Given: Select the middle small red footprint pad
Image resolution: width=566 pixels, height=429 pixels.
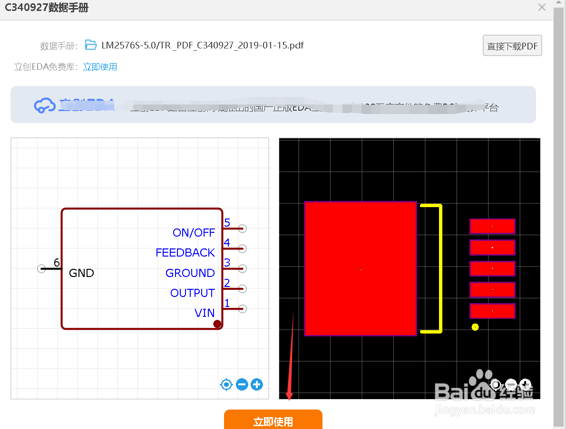Looking at the screenshot, I should (492, 268).
